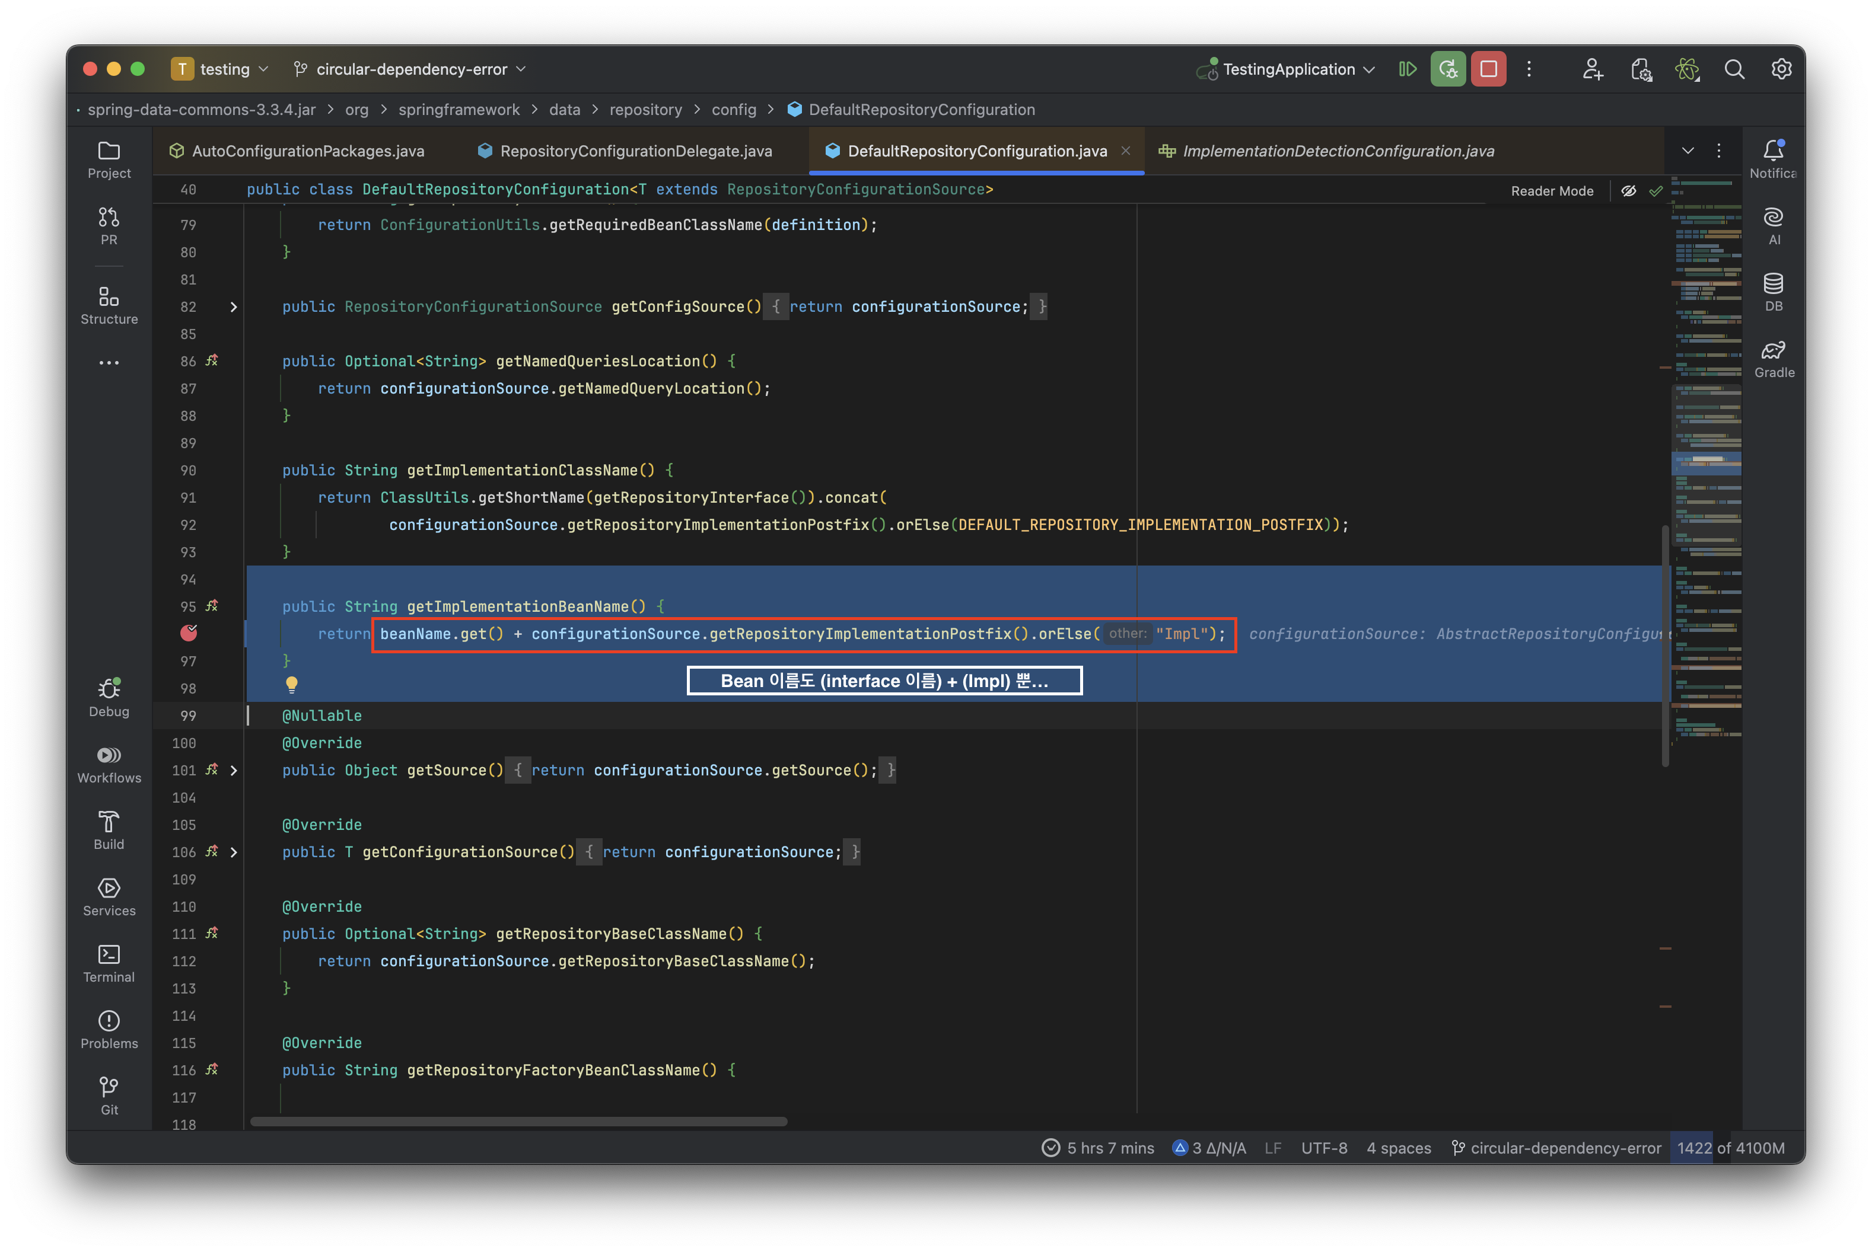Open the Debug tool window
Image resolution: width=1872 pixels, height=1252 pixels.
tap(109, 698)
